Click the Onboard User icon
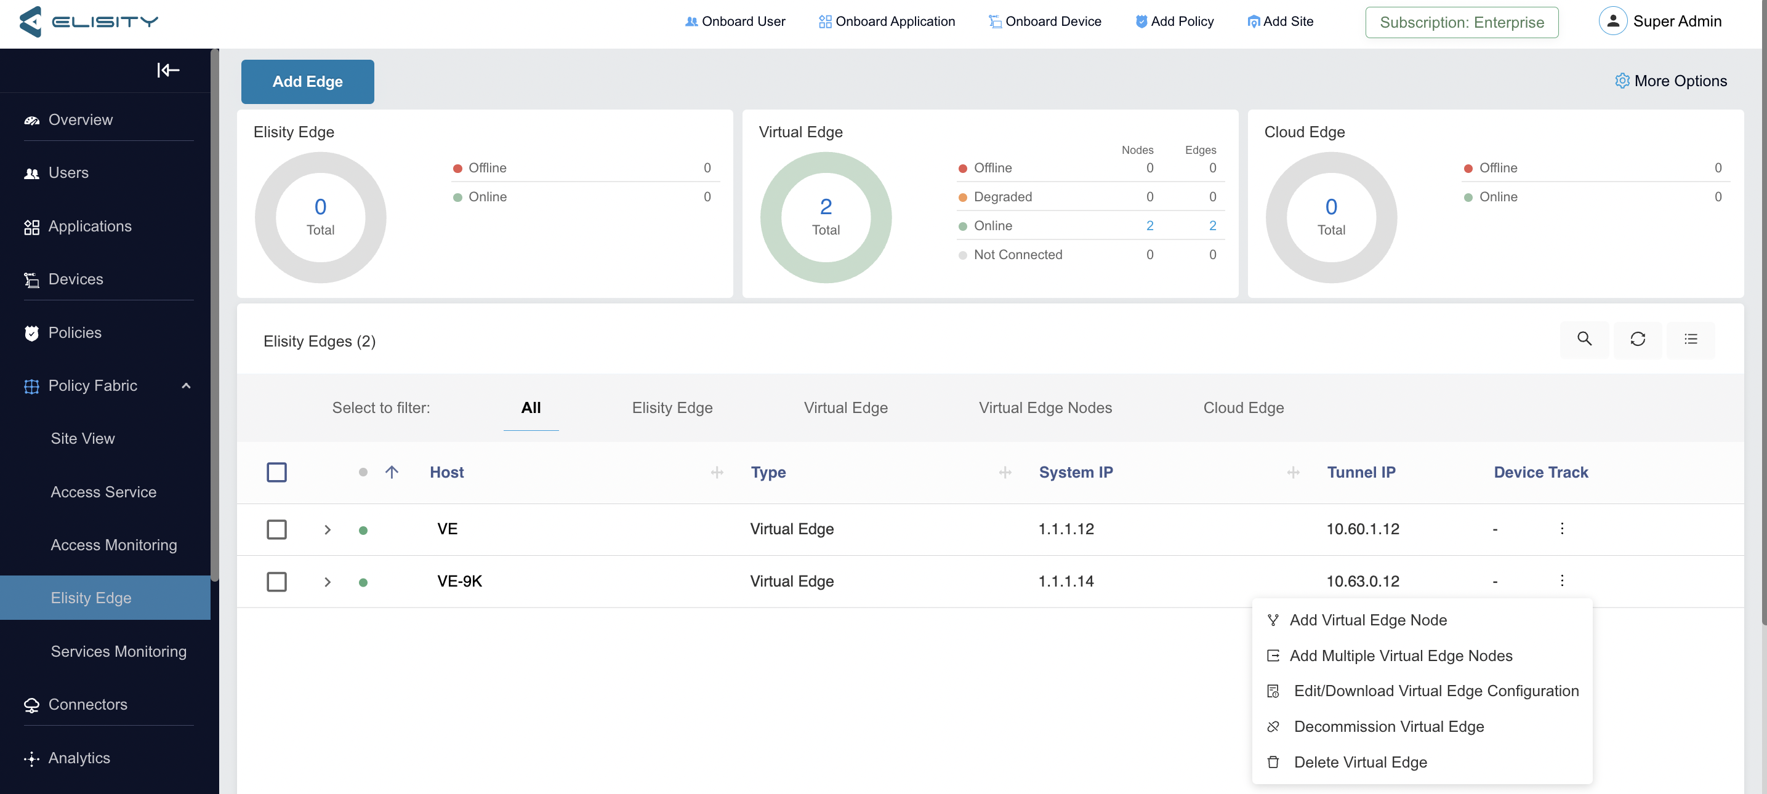Image resolution: width=1767 pixels, height=794 pixels. pyautogui.click(x=691, y=22)
